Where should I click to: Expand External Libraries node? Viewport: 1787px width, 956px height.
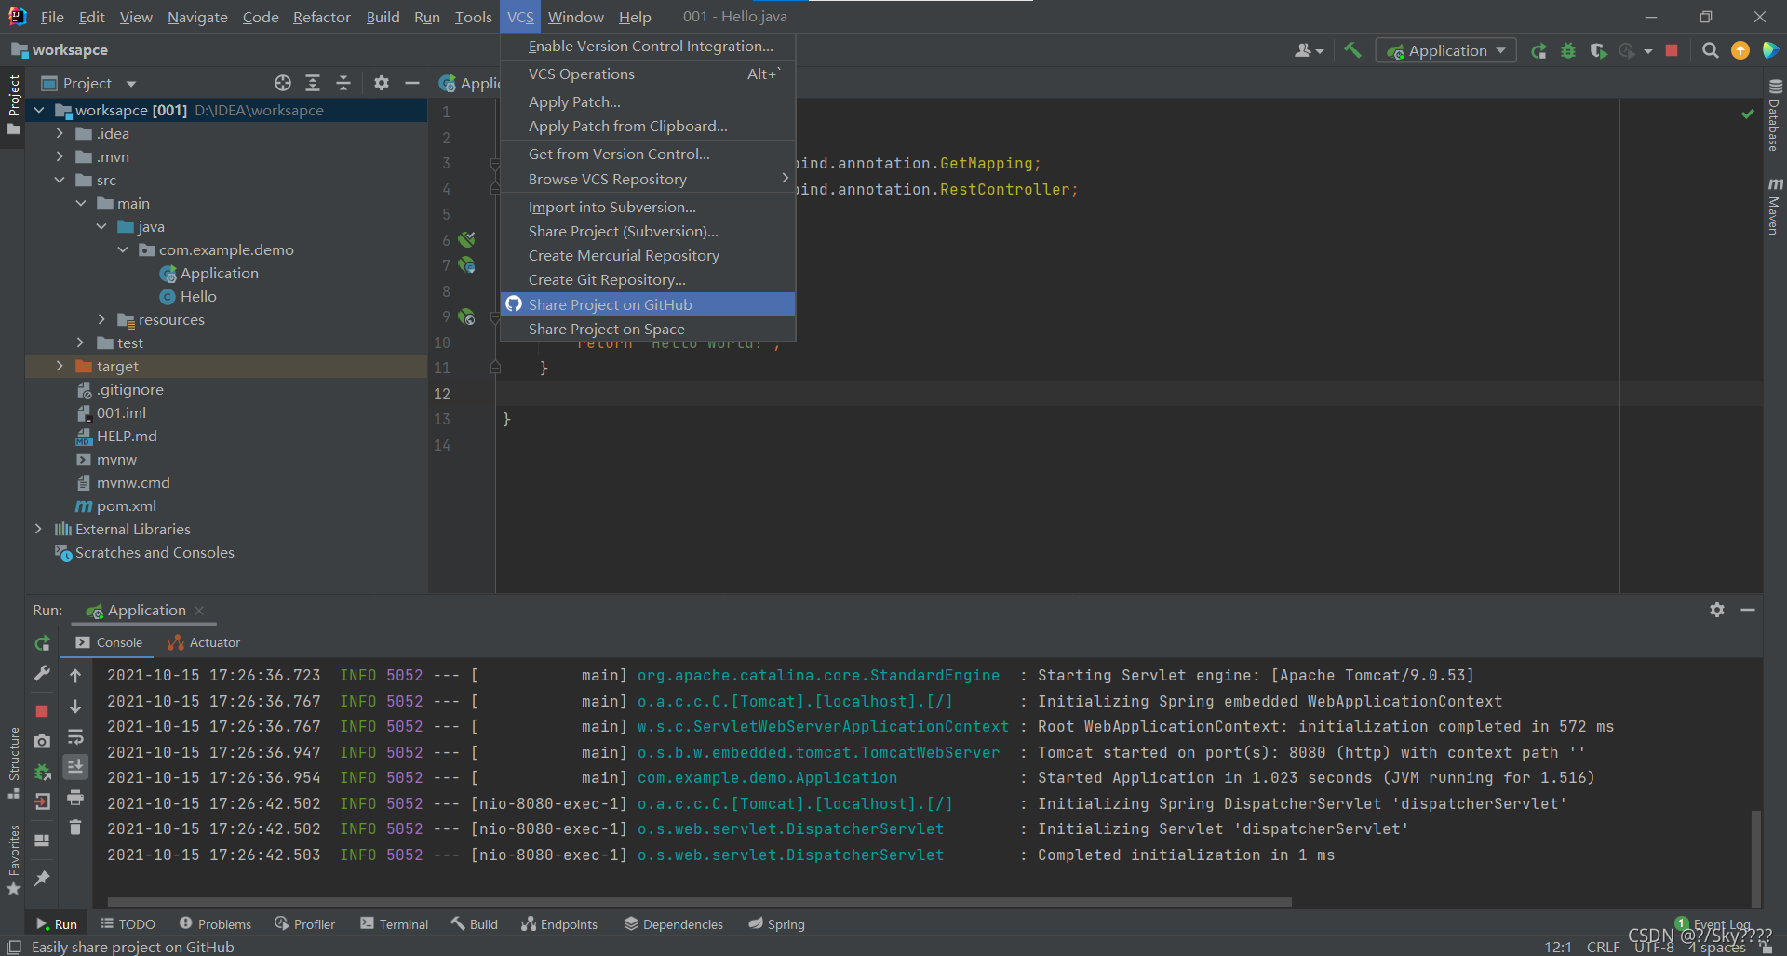[x=38, y=529]
